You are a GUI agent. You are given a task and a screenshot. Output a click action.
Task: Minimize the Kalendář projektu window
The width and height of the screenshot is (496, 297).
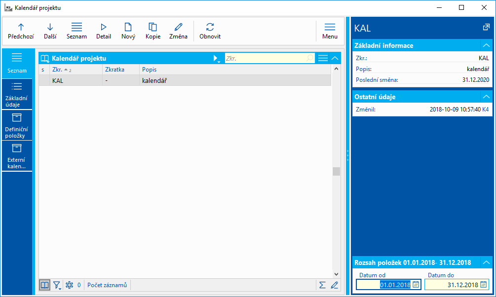tap(439, 7)
